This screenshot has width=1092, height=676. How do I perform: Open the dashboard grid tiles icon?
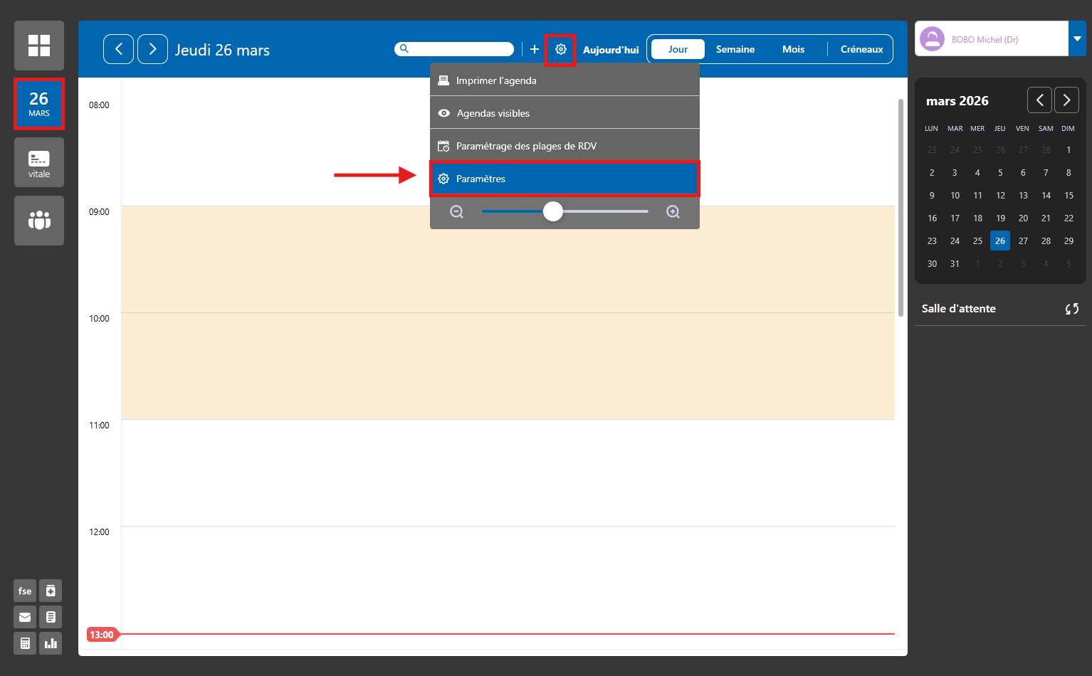[39, 46]
